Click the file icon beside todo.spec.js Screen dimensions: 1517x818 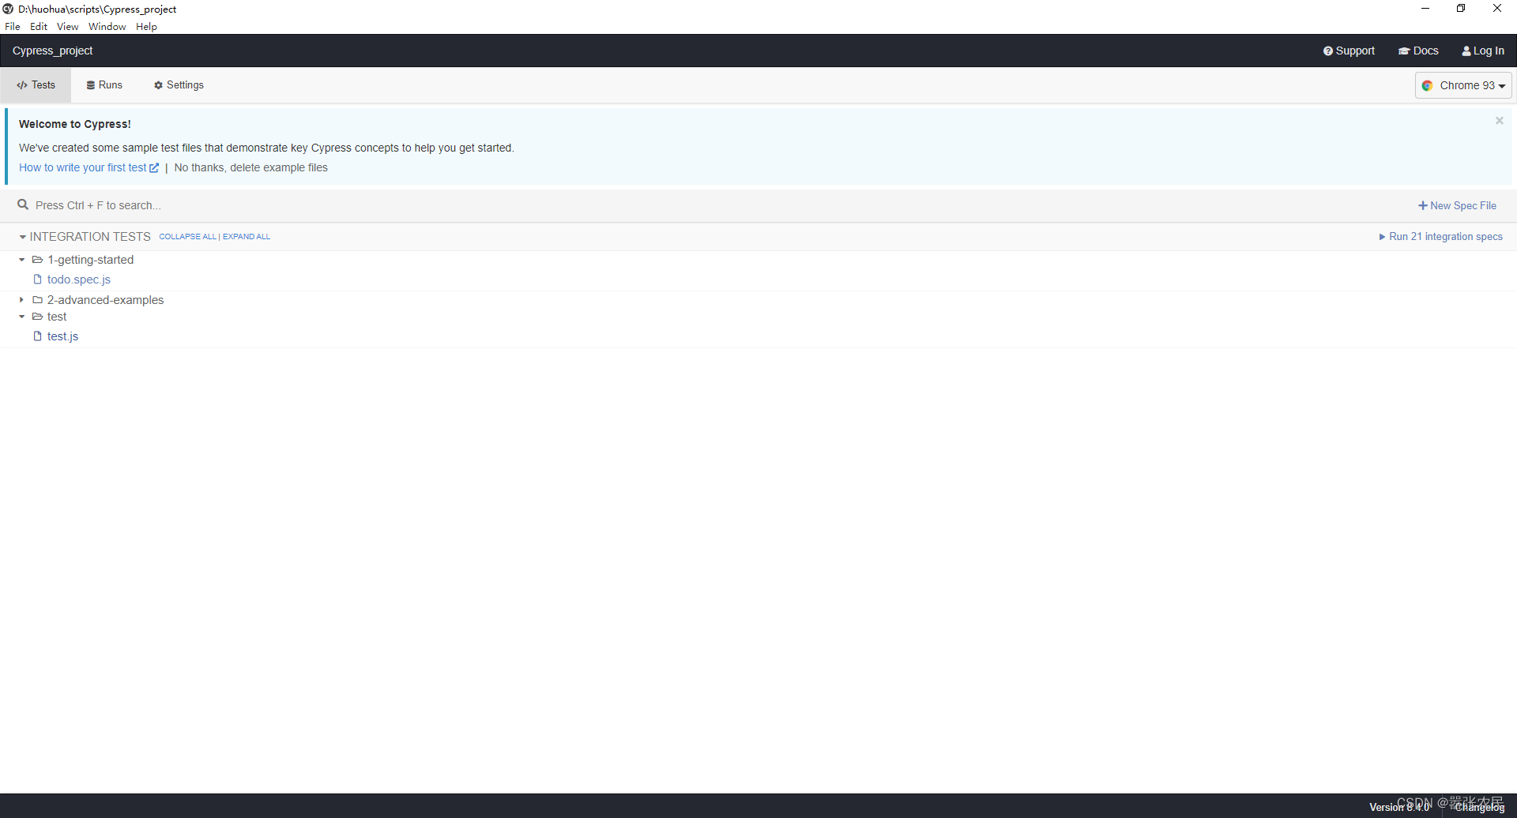point(37,280)
